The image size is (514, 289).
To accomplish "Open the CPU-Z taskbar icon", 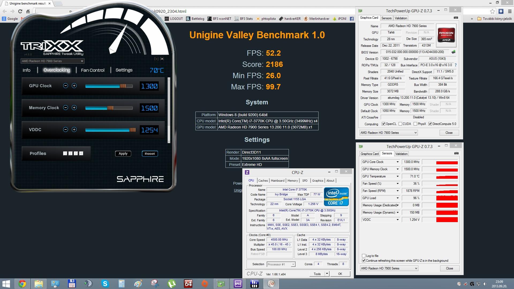I will [x=238, y=284].
